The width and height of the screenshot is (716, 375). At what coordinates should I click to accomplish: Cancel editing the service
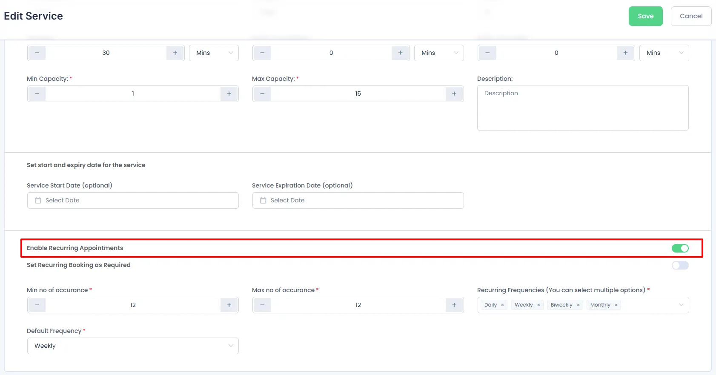691,16
